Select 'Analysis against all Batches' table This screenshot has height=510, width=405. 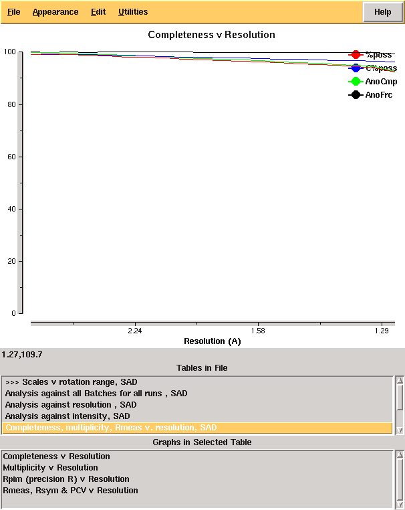click(x=96, y=394)
